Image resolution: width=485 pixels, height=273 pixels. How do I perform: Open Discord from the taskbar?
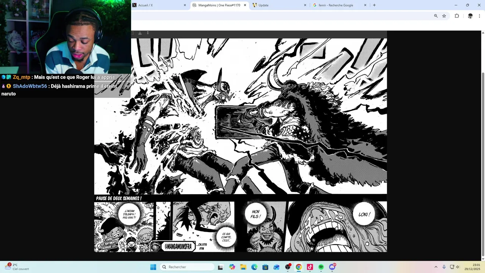[332, 267]
